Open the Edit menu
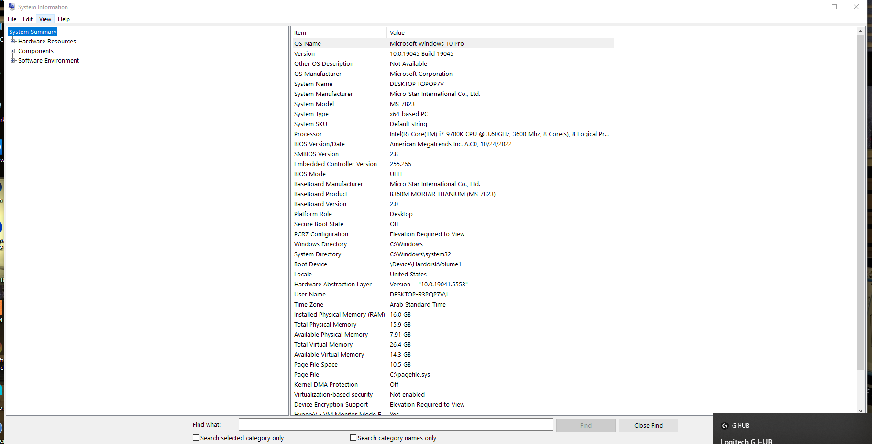The image size is (872, 444). (28, 19)
